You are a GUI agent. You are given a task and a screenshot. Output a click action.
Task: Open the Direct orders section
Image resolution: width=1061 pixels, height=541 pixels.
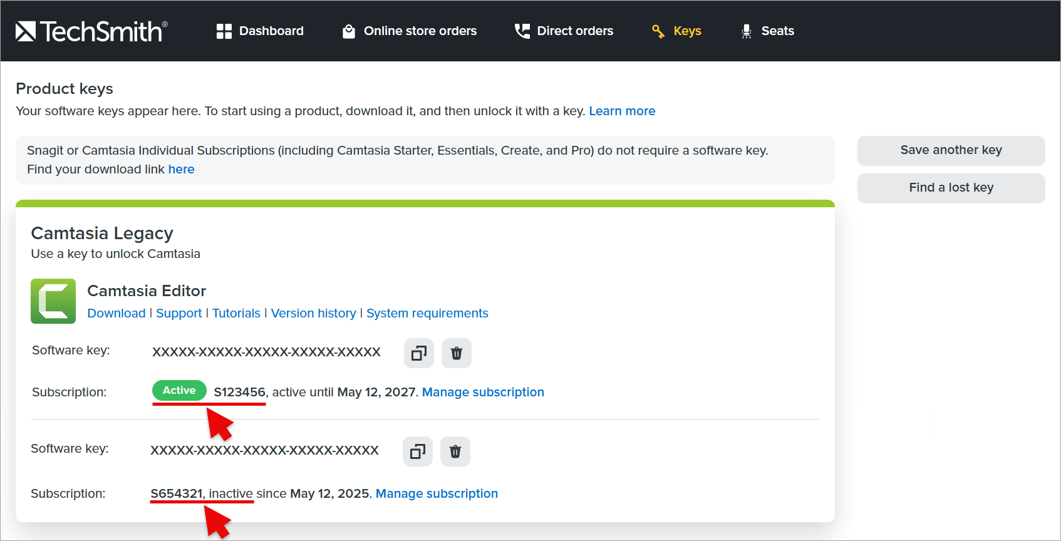tap(564, 31)
